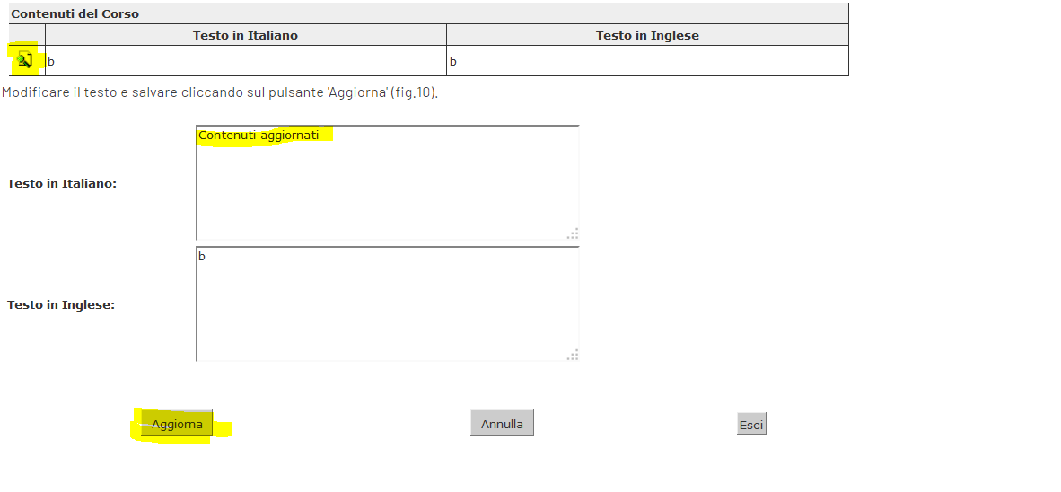1061x492 pixels.
Task: Click the 'Modificare il testo e salvare' instruction sentence
Action: [x=220, y=92]
